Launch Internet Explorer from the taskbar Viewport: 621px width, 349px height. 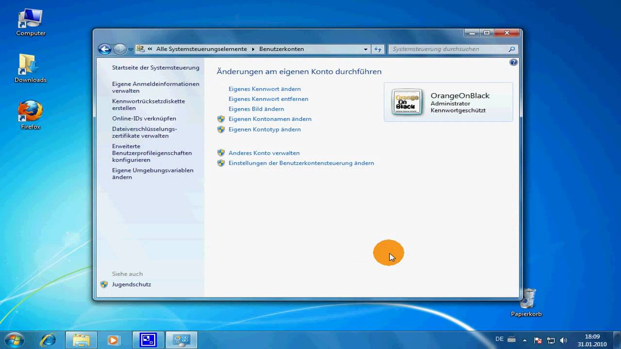click(x=48, y=340)
